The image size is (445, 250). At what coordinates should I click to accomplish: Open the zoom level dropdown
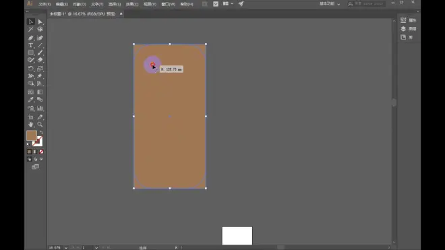[66, 248]
